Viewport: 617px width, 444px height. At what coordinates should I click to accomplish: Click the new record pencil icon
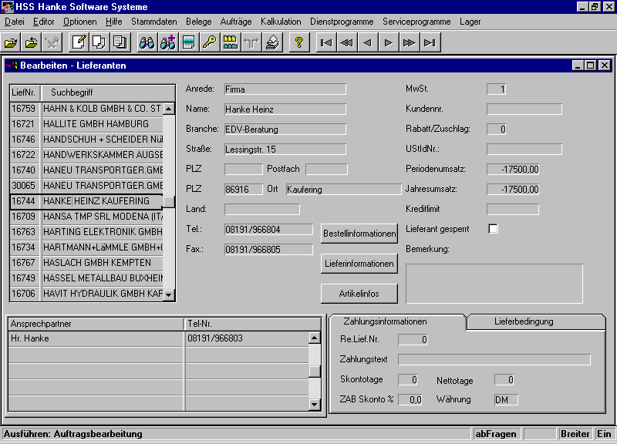(x=78, y=42)
